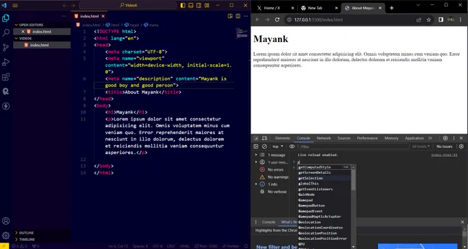Open the Thunder Client lightning bolt icon
468x249 pixels.
click(6, 106)
